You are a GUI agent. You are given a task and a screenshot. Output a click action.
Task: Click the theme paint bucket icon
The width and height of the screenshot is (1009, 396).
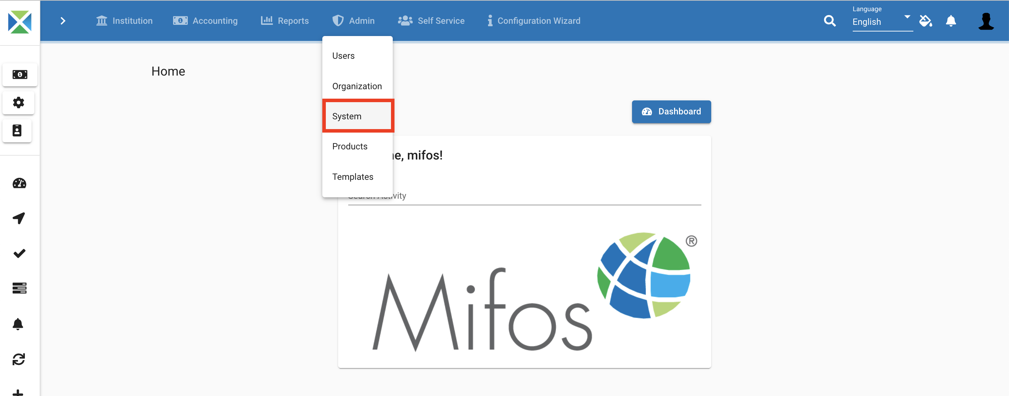tap(926, 21)
